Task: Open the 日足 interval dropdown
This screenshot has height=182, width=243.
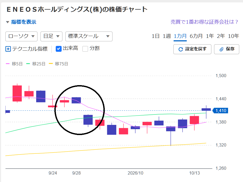Action: (51, 37)
